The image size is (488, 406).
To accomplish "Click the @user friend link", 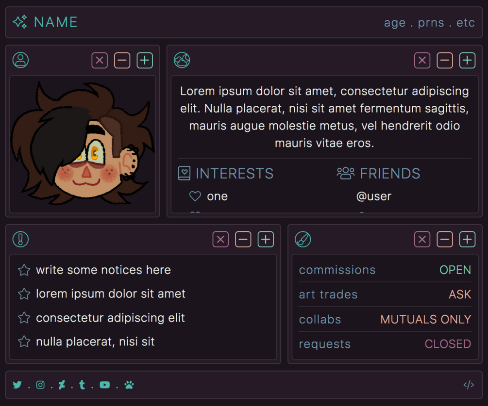I will pyautogui.click(x=373, y=196).
